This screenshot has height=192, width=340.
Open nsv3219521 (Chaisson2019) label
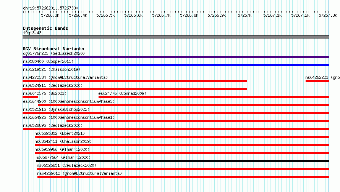tap(52, 69)
